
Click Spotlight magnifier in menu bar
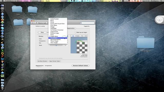pos(161,1)
